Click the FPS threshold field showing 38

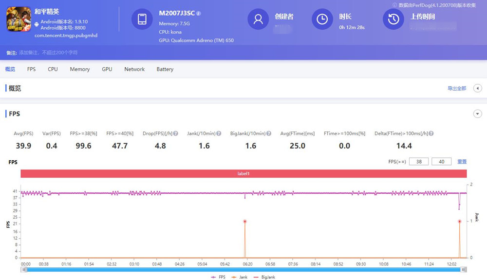[x=419, y=161]
